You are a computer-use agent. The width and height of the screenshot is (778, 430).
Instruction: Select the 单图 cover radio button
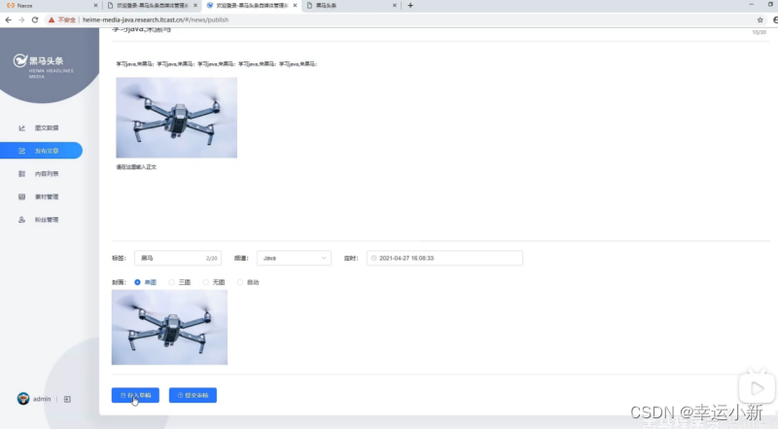[x=137, y=282]
